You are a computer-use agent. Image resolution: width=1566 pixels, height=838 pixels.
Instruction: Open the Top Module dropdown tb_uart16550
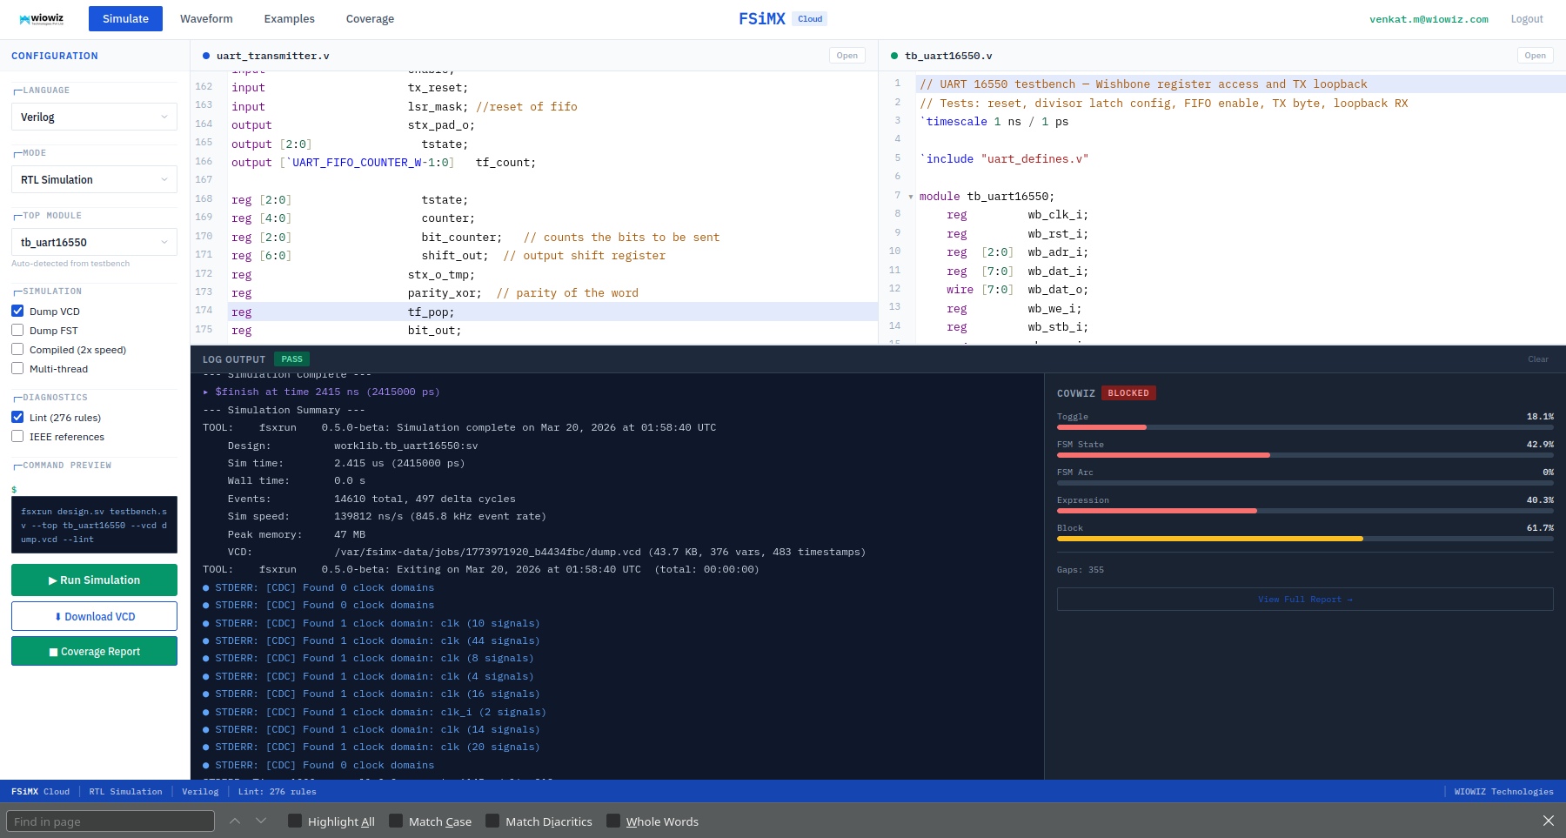pyautogui.click(x=94, y=242)
